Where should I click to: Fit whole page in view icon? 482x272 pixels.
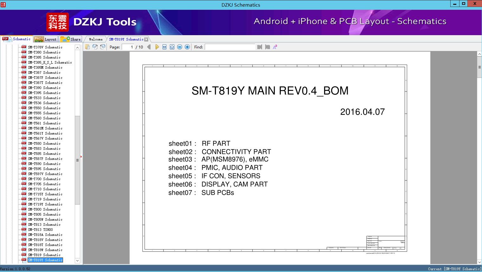click(172, 47)
